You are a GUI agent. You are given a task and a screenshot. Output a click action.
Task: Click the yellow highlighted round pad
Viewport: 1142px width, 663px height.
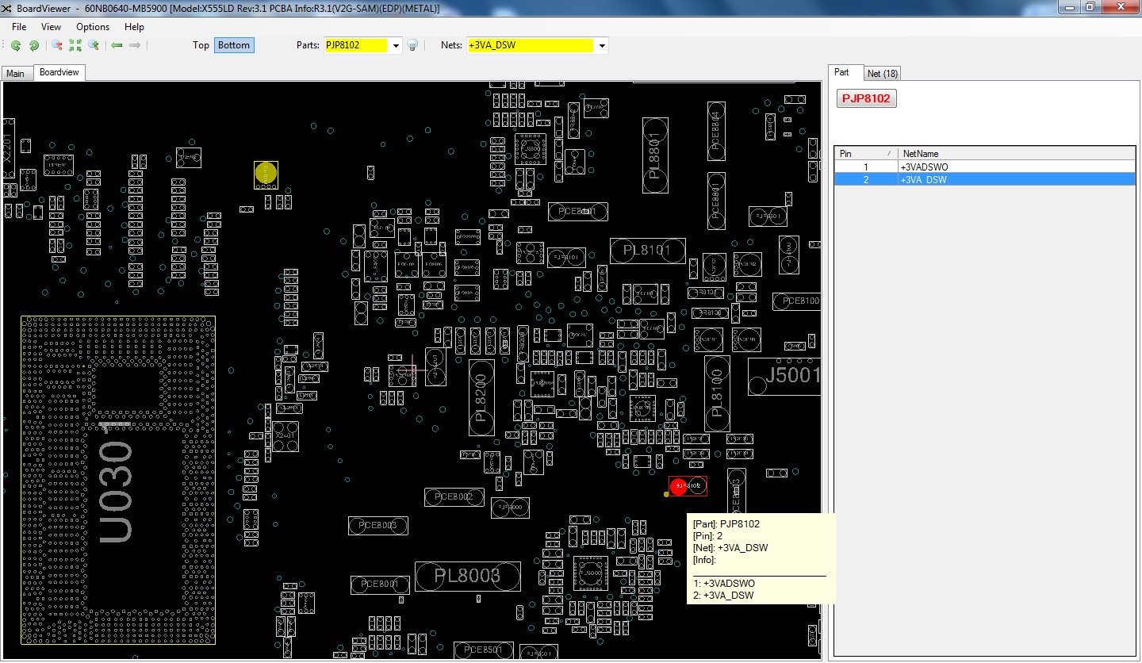tap(266, 172)
